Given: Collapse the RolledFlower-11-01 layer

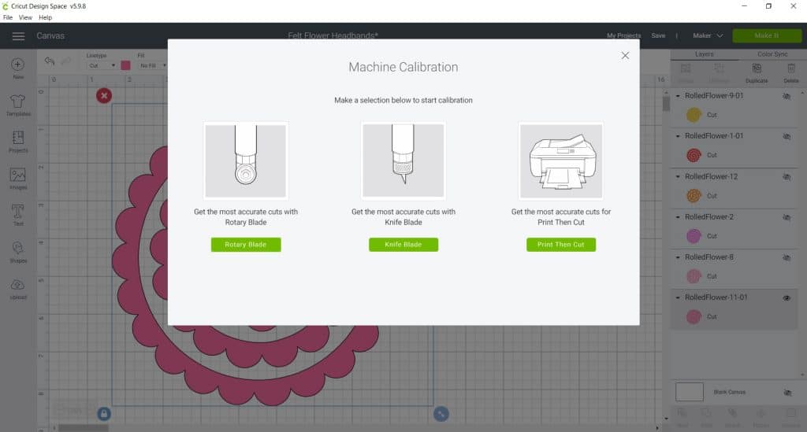Looking at the screenshot, I should [678, 297].
